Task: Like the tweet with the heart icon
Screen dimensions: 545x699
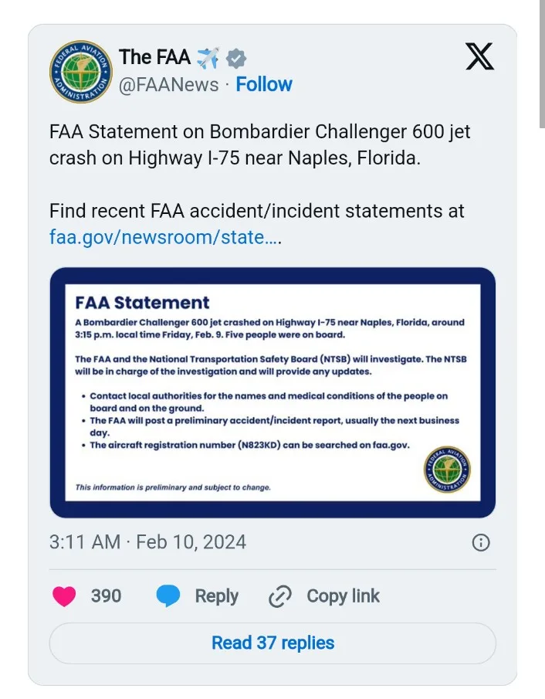Action: tap(64, 596)
